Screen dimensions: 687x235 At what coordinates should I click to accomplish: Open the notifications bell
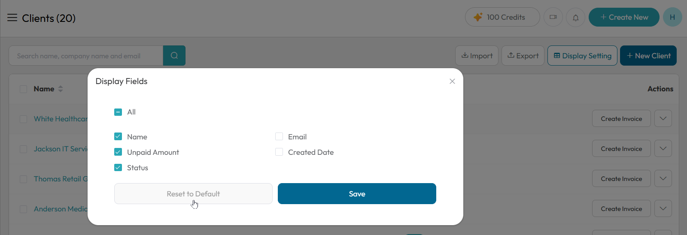coord(575,17)
